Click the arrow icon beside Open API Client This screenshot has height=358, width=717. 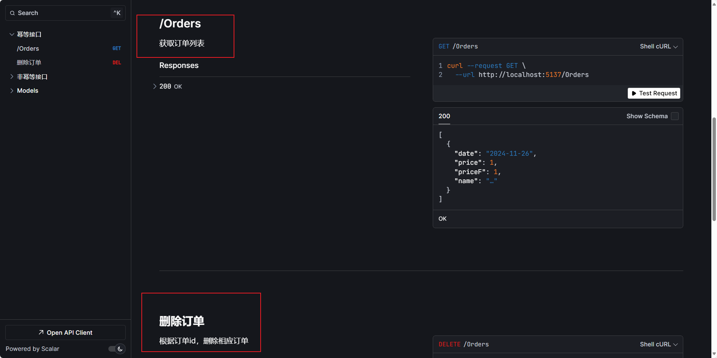tap(41, 332)
